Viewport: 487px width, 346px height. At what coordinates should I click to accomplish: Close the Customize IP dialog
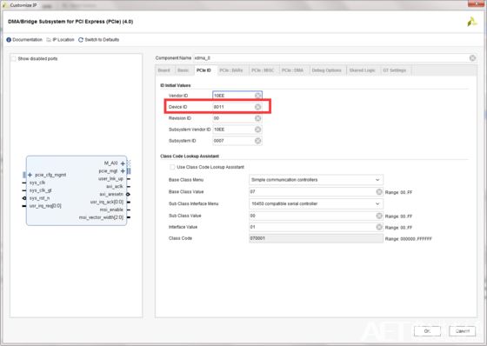[x=476, y=4]
